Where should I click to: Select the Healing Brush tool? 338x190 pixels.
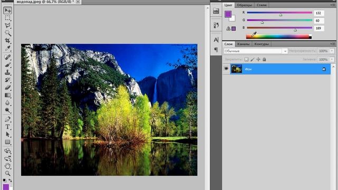pos(7,57)
